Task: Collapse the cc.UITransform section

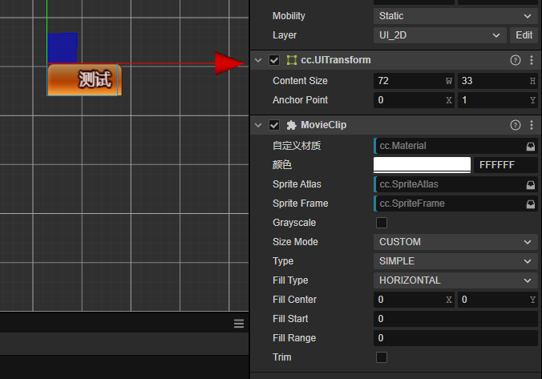Action: coord(258,60)
